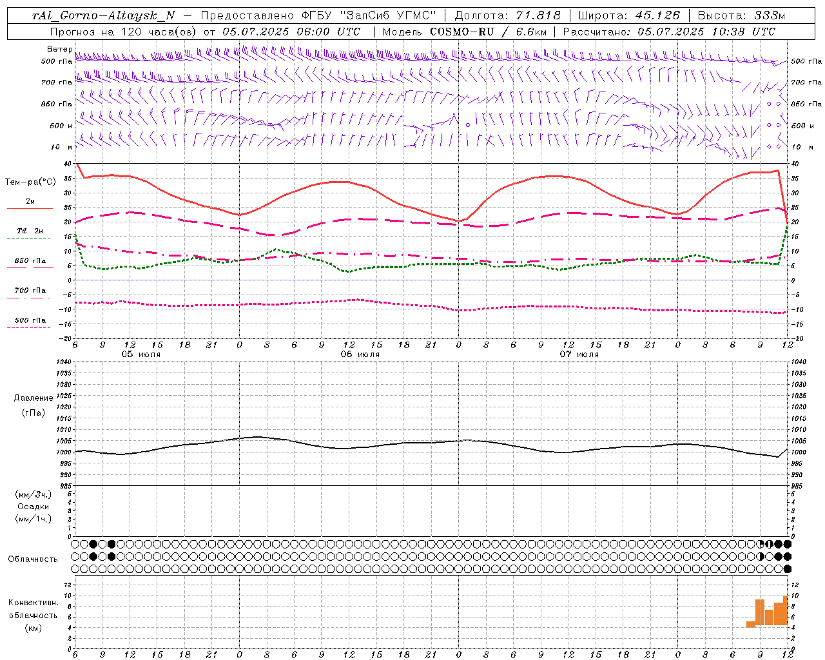The width and height of the screenshot is (825, 660).
Task: Click the Облачность row label
Action: coord(33,559)
